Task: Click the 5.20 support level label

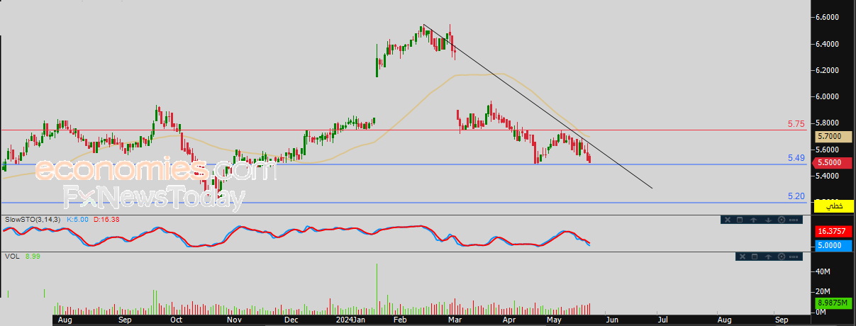Action: click(796, 196)
